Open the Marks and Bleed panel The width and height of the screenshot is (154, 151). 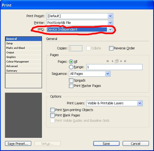(x=24, y=48)
